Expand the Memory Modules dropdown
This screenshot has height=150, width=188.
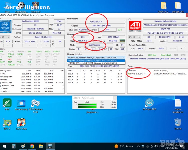click(x=123, y=57)
